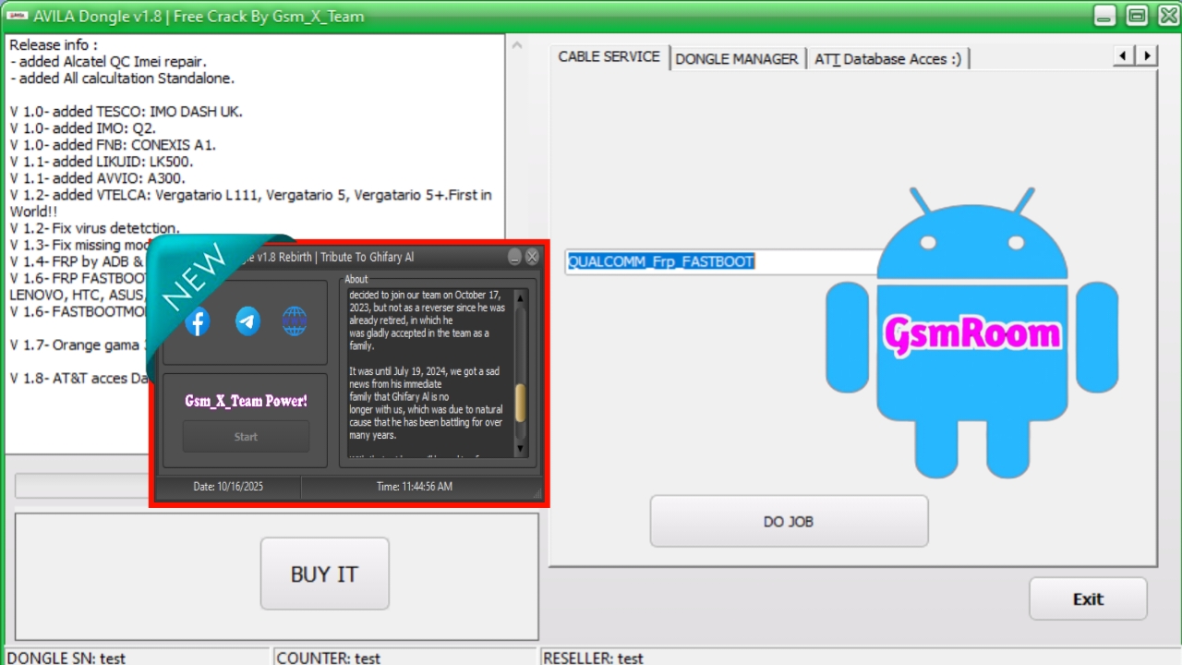This screenshot has width=1182, height=665.
Task: Switch to the DONGLE MANAGER tab
Action: (736, 58)
